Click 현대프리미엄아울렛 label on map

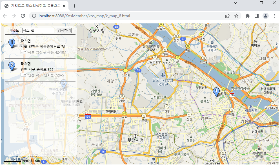click(x=151, y=48)
